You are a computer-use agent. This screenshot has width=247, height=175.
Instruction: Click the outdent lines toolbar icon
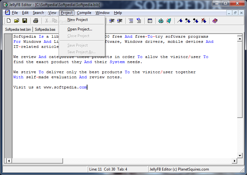(x=120, y=21)
